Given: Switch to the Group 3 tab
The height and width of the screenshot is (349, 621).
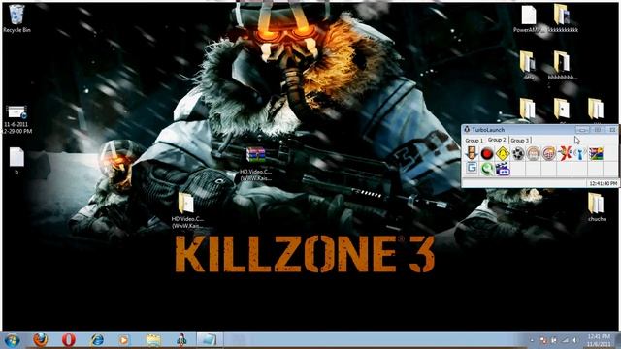Looking at the screenshot, I should [520, 141].
